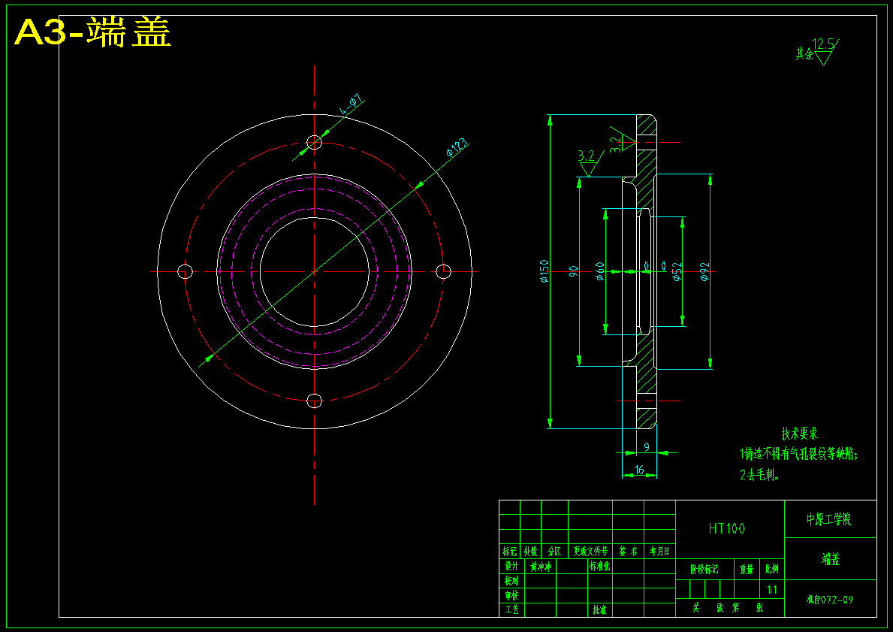Click the "9" thickness dimension
Screen dimensions: 893x632
pyautogui.click(x=647, y=447)
